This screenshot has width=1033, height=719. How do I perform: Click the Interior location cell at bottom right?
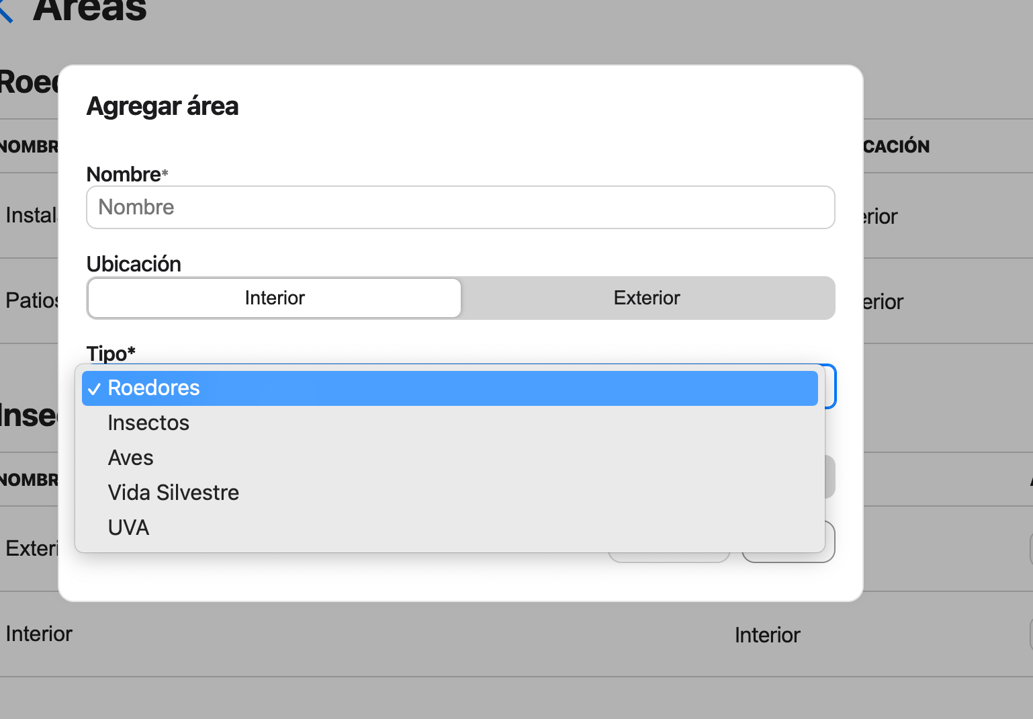(767, 635)
